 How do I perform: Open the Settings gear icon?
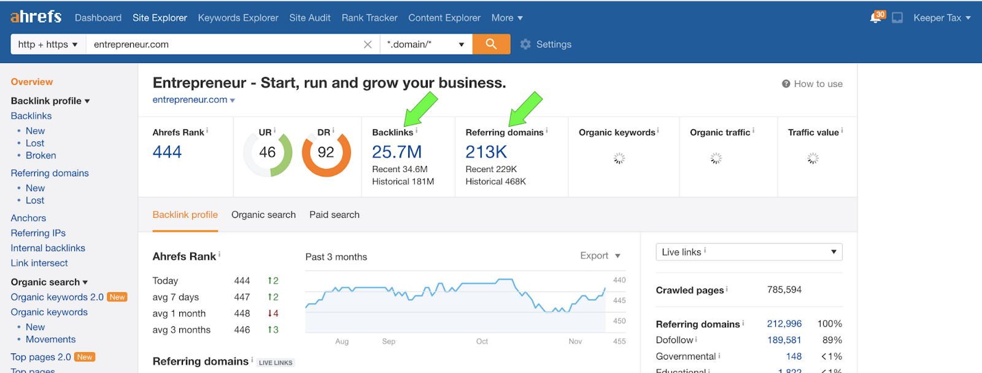[x=525, y=44]
